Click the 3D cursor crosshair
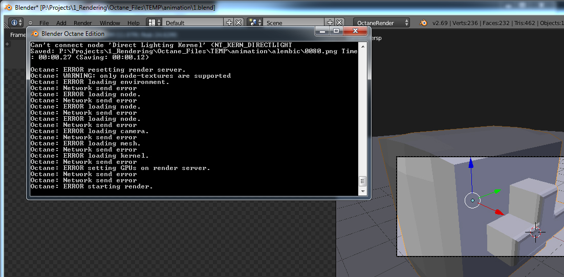 click(x=535, y=232)
